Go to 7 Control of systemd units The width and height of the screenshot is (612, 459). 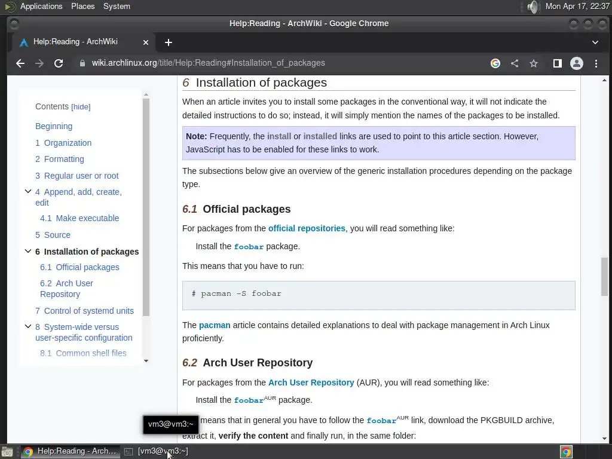84,311
